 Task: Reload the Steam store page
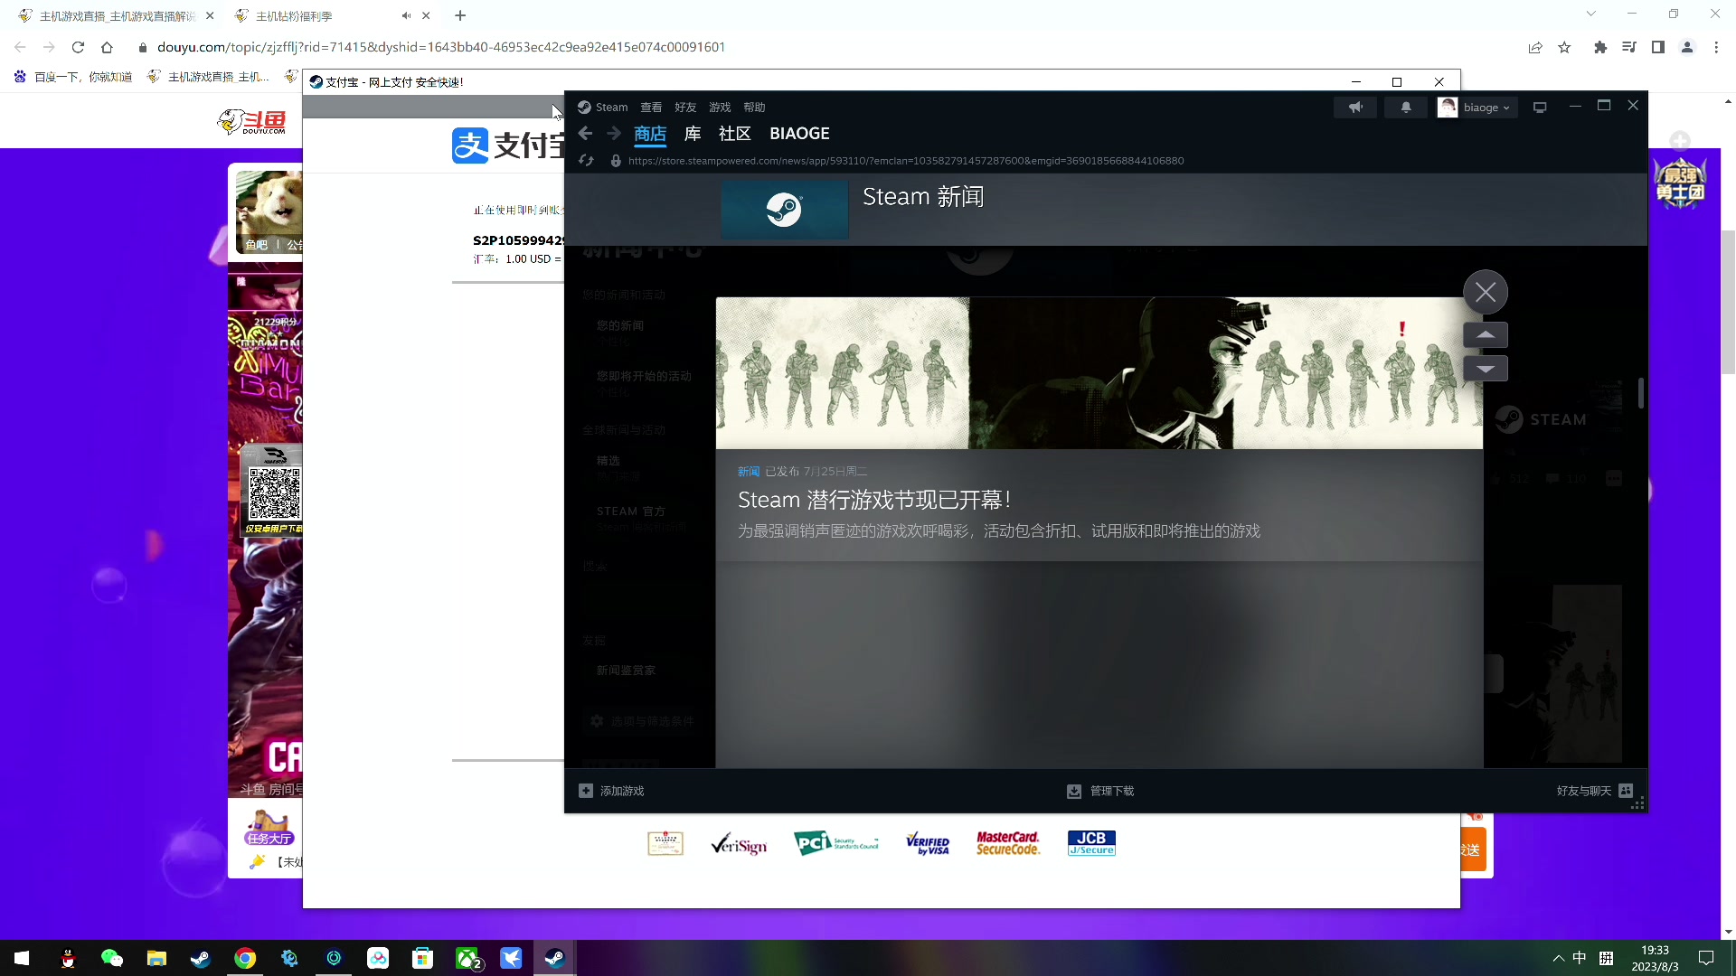(586, 161)
